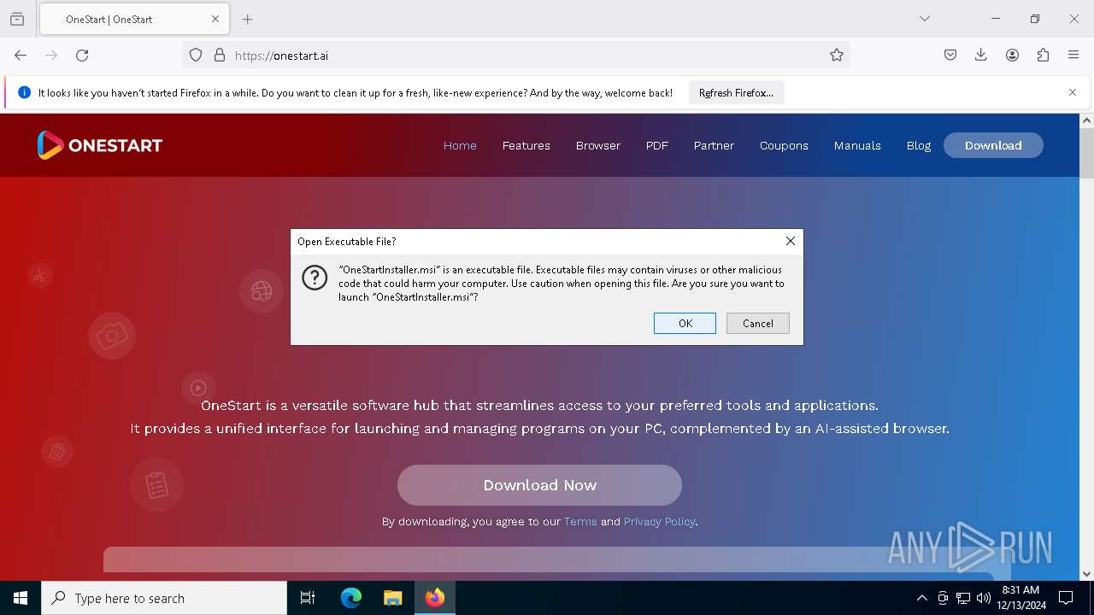Open the Browser nav item

tap(598, 145)
